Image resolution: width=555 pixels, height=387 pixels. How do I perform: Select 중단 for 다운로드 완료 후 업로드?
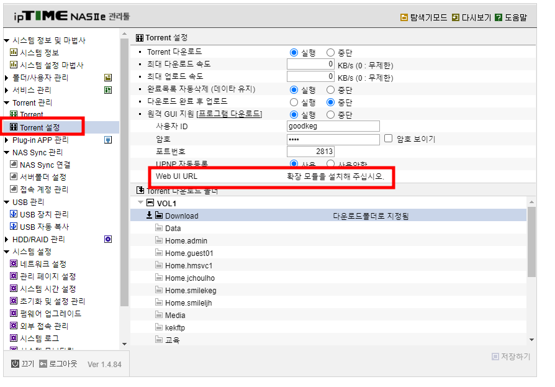pos(330,102)
